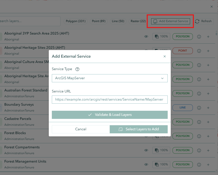The height and width of the screenshot is (175, 218).
Task: Toggle visibility of Forest Compartments layer
Action: click(x=146, y=150)
